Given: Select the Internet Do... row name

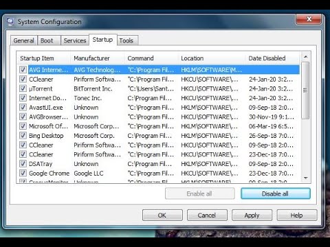Looking at the screenshot, I should click(47, 98).
